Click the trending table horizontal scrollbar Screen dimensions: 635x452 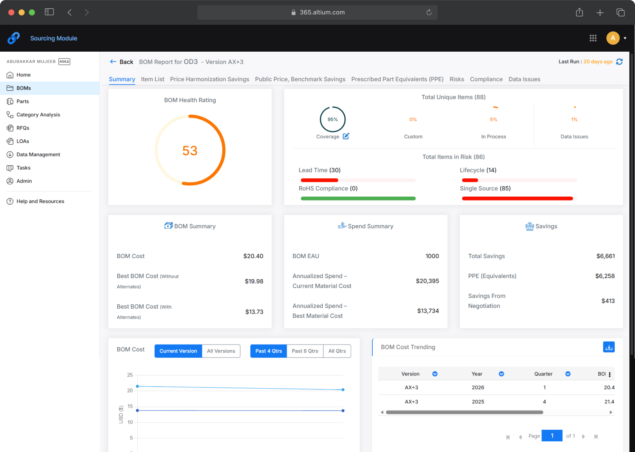464,412
